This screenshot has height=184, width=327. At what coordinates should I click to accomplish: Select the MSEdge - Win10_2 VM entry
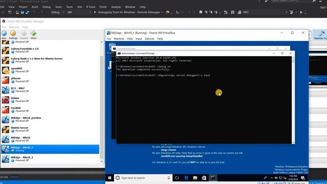coord(50,159)
